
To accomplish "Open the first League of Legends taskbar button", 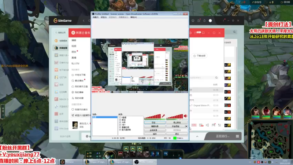I will pos(96,162).
